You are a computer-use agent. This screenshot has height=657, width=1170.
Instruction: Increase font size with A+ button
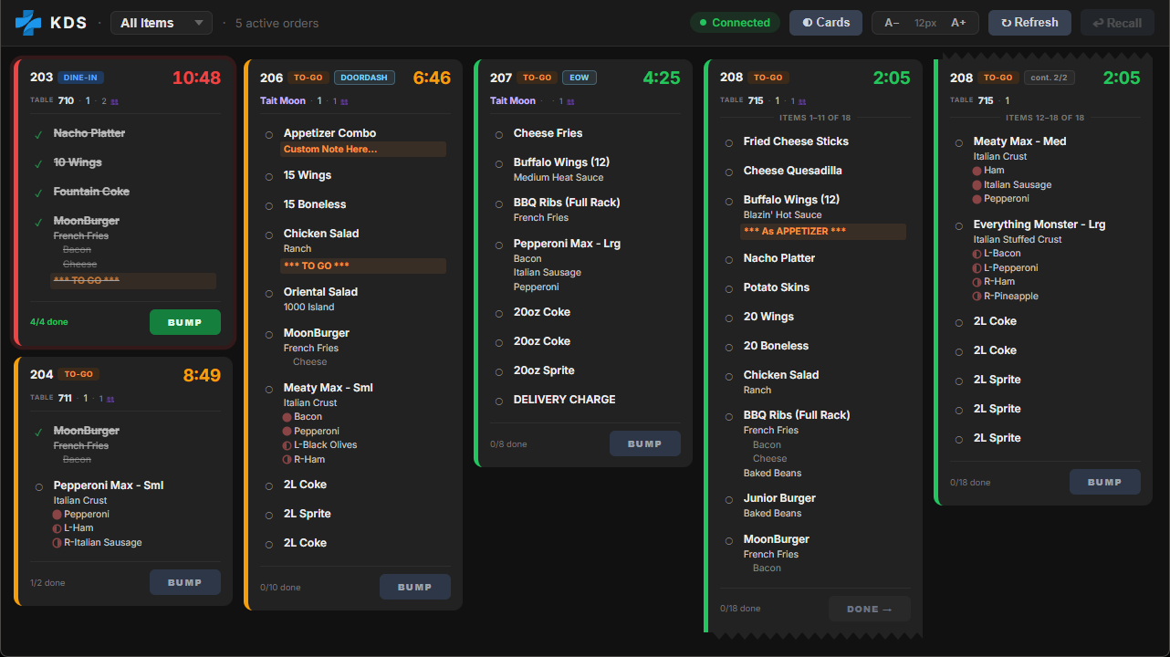click(x=958, y=23)
